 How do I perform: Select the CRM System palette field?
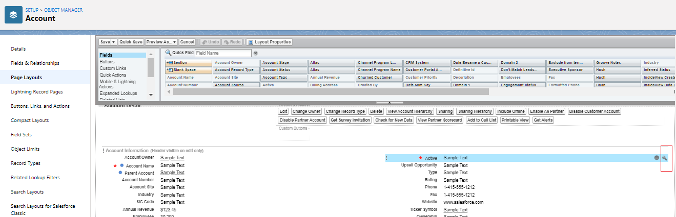(427, 63)
